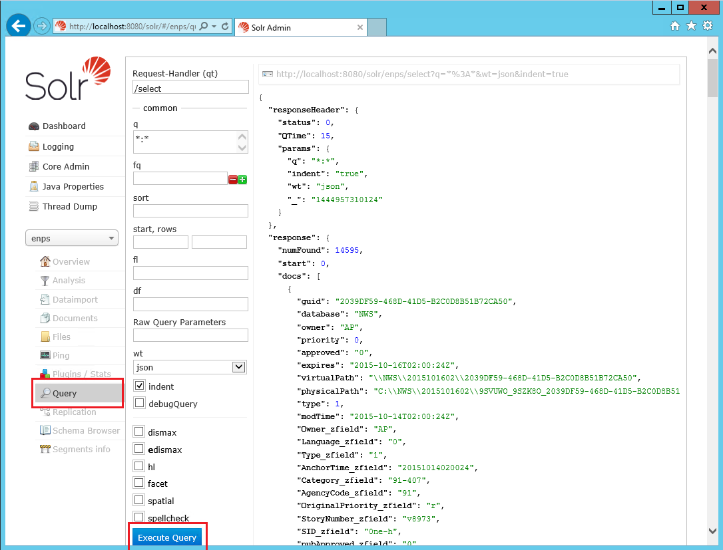Uncheck the indent checkbox
723x550 pixels.
140,386
